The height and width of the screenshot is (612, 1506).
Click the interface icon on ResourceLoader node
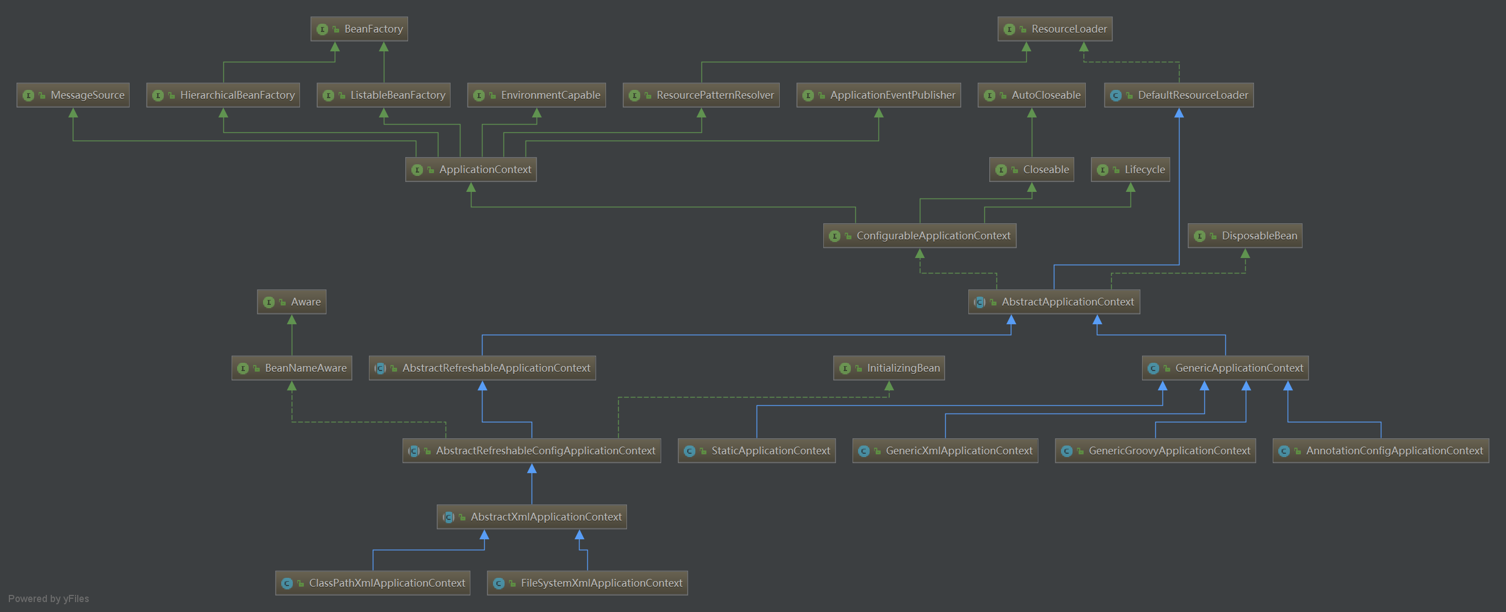point(1009,29)
